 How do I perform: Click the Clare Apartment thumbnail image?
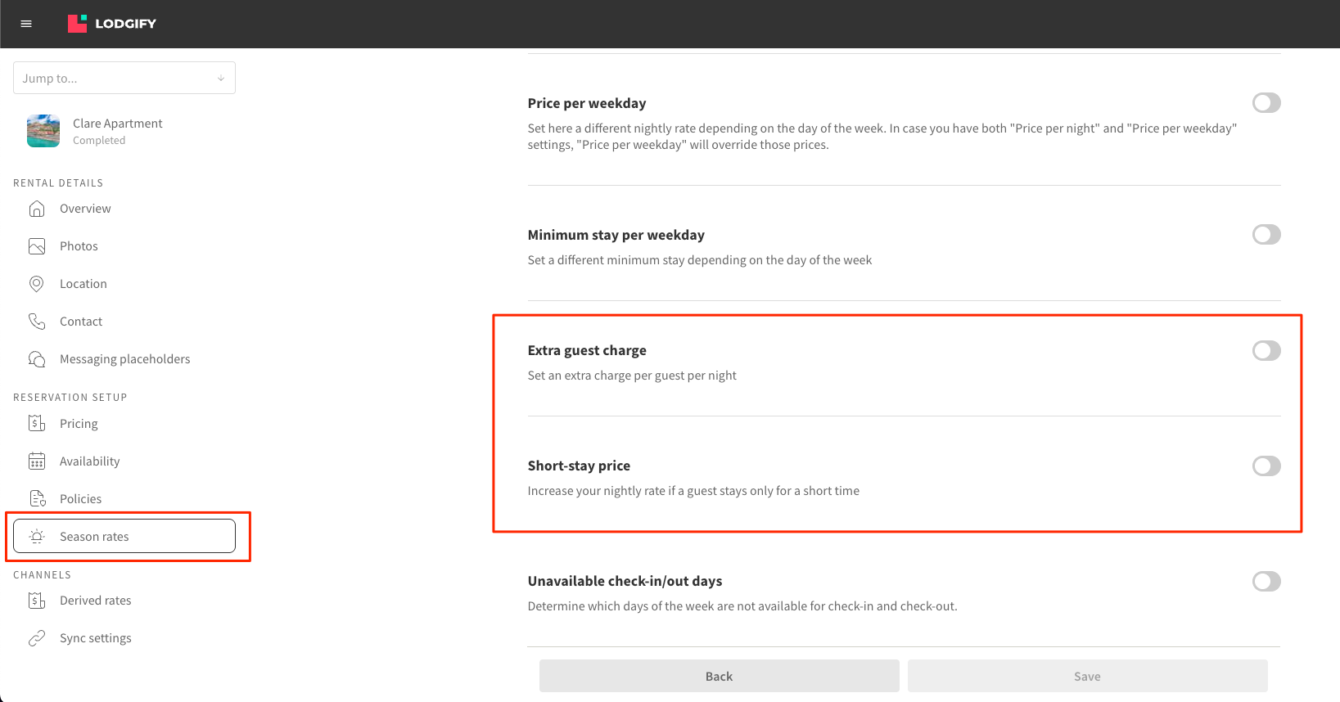(x=43, y=131)
